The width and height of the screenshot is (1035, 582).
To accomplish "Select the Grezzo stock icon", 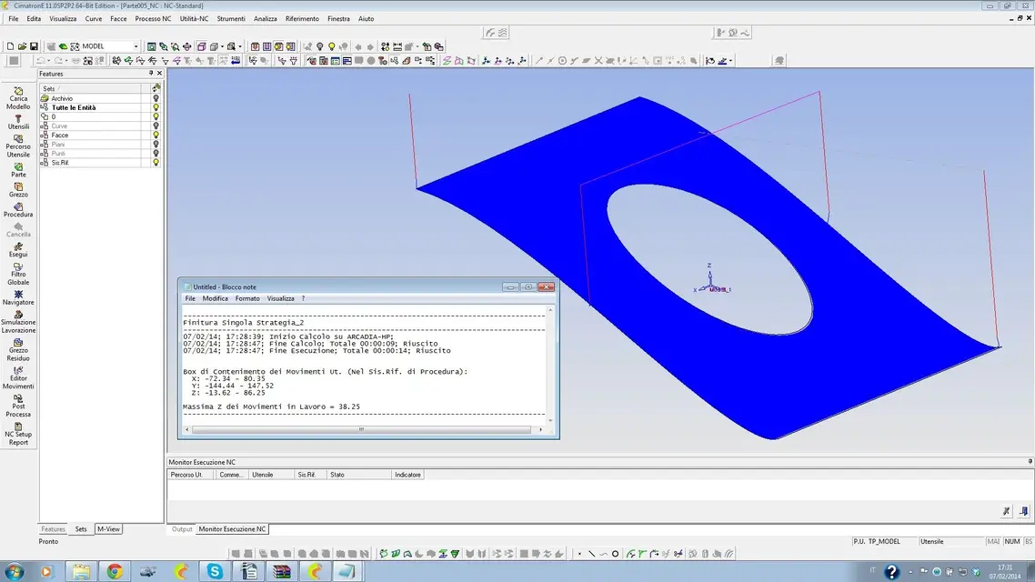I will pos(18,187).
